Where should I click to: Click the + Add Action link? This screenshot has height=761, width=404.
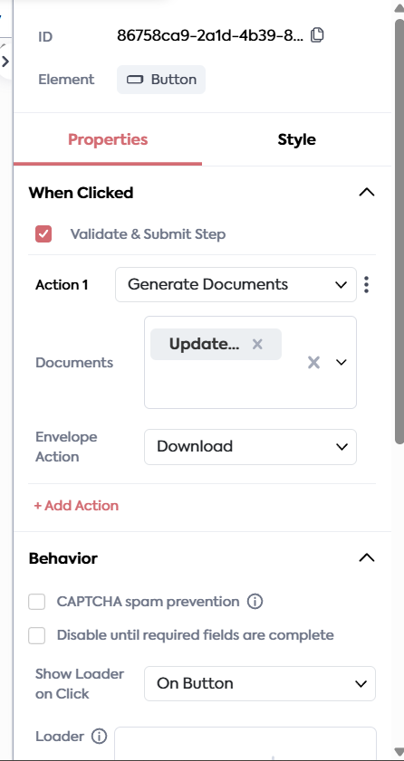[x=76, y=506]
